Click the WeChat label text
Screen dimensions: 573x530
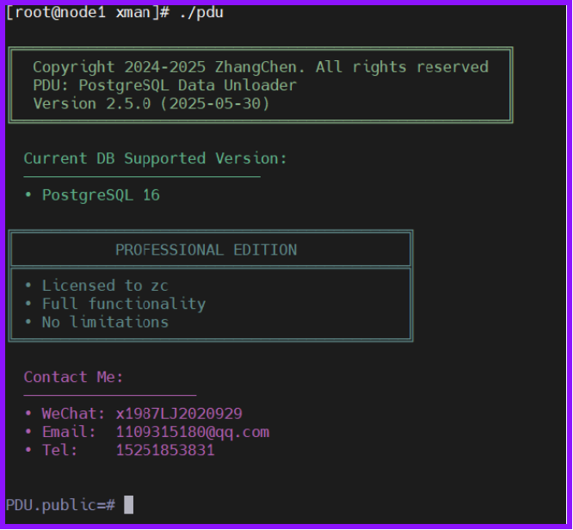73,414
